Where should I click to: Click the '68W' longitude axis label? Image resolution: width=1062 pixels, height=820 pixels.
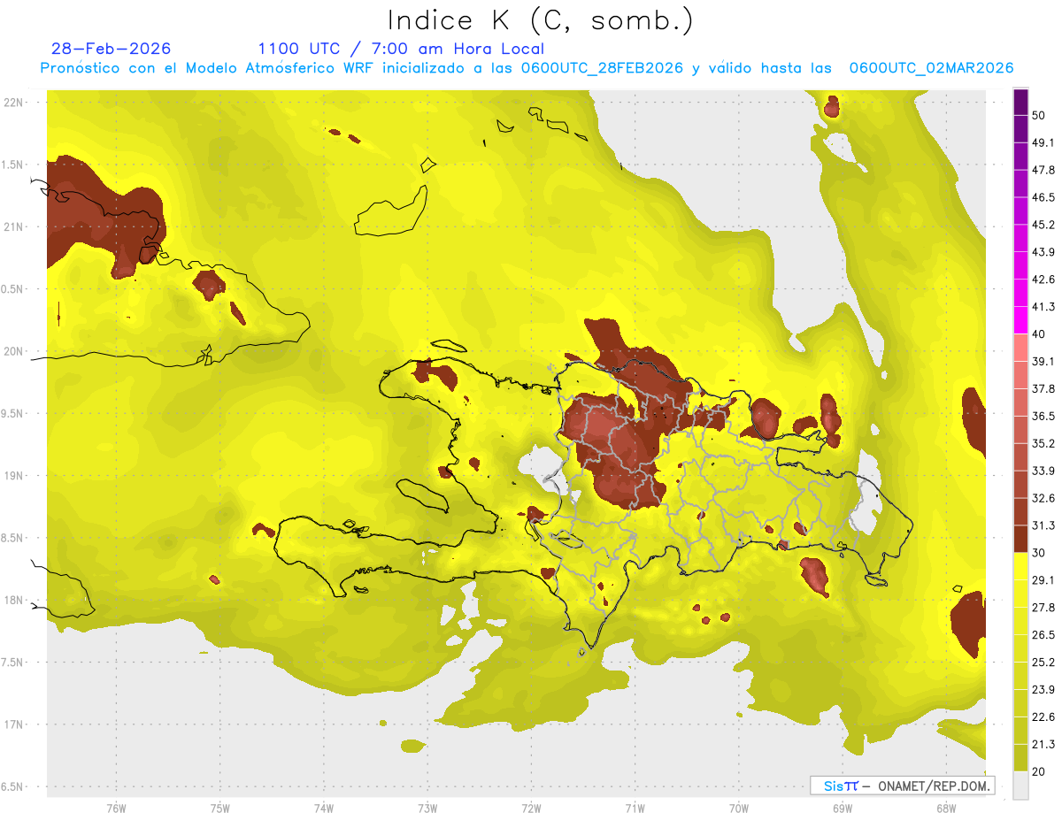point(946,809)
